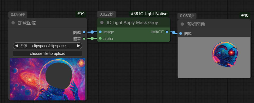The image size is (254, 103).
Task: Click the link midpoint between IMAGE and 预览图像
Action: click(x=174, y=33)
